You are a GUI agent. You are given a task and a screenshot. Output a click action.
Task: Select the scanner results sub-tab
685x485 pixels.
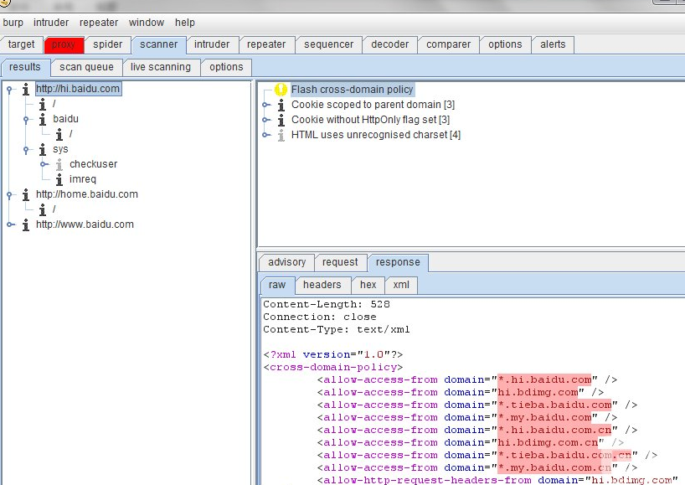25,67
